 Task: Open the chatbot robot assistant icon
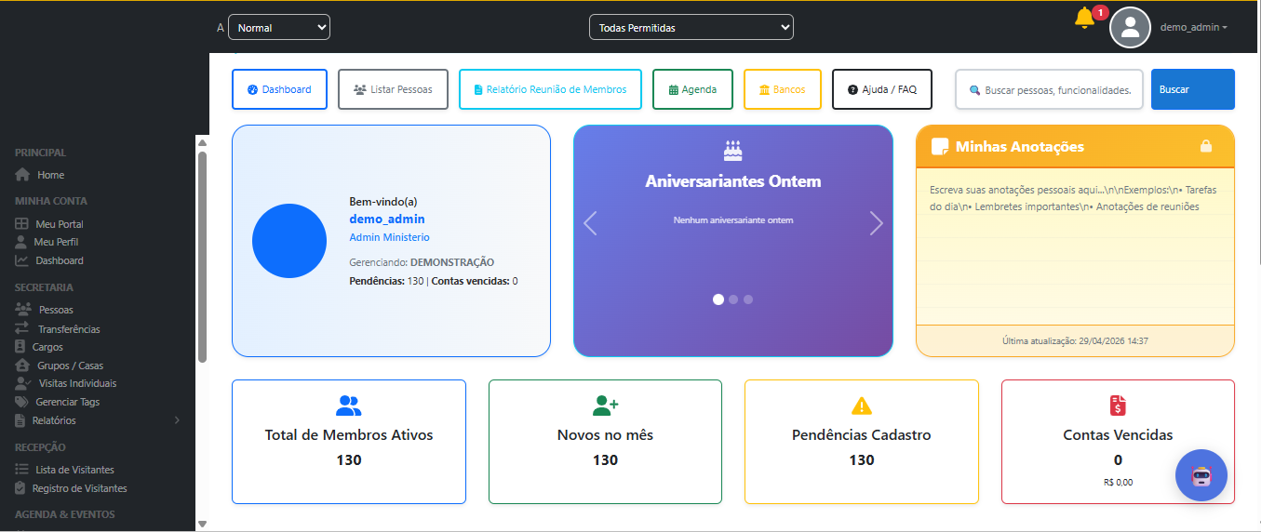1201,476
